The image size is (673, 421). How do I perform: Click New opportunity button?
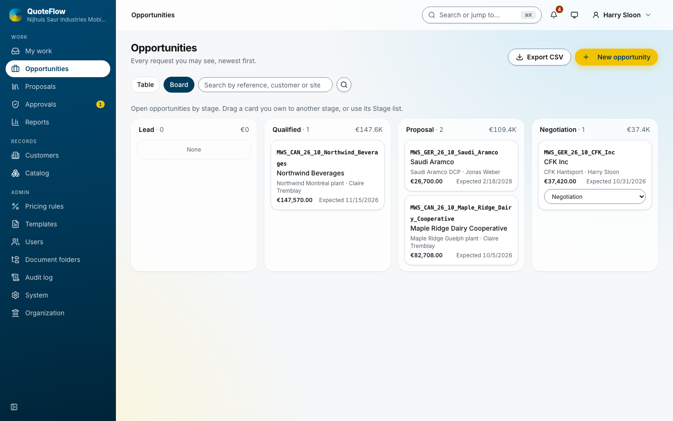click(616, 57)
